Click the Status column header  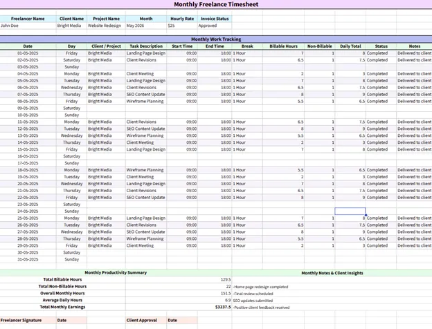[x=381, y=46]
